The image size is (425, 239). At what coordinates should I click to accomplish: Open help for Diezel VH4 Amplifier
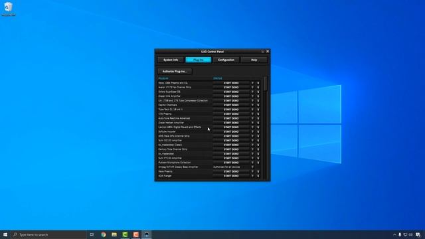(x=252, y=96)
